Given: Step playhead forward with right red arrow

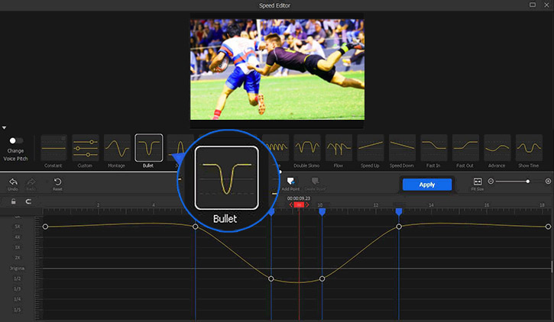Looking at the screenshot, I should 307,205.
